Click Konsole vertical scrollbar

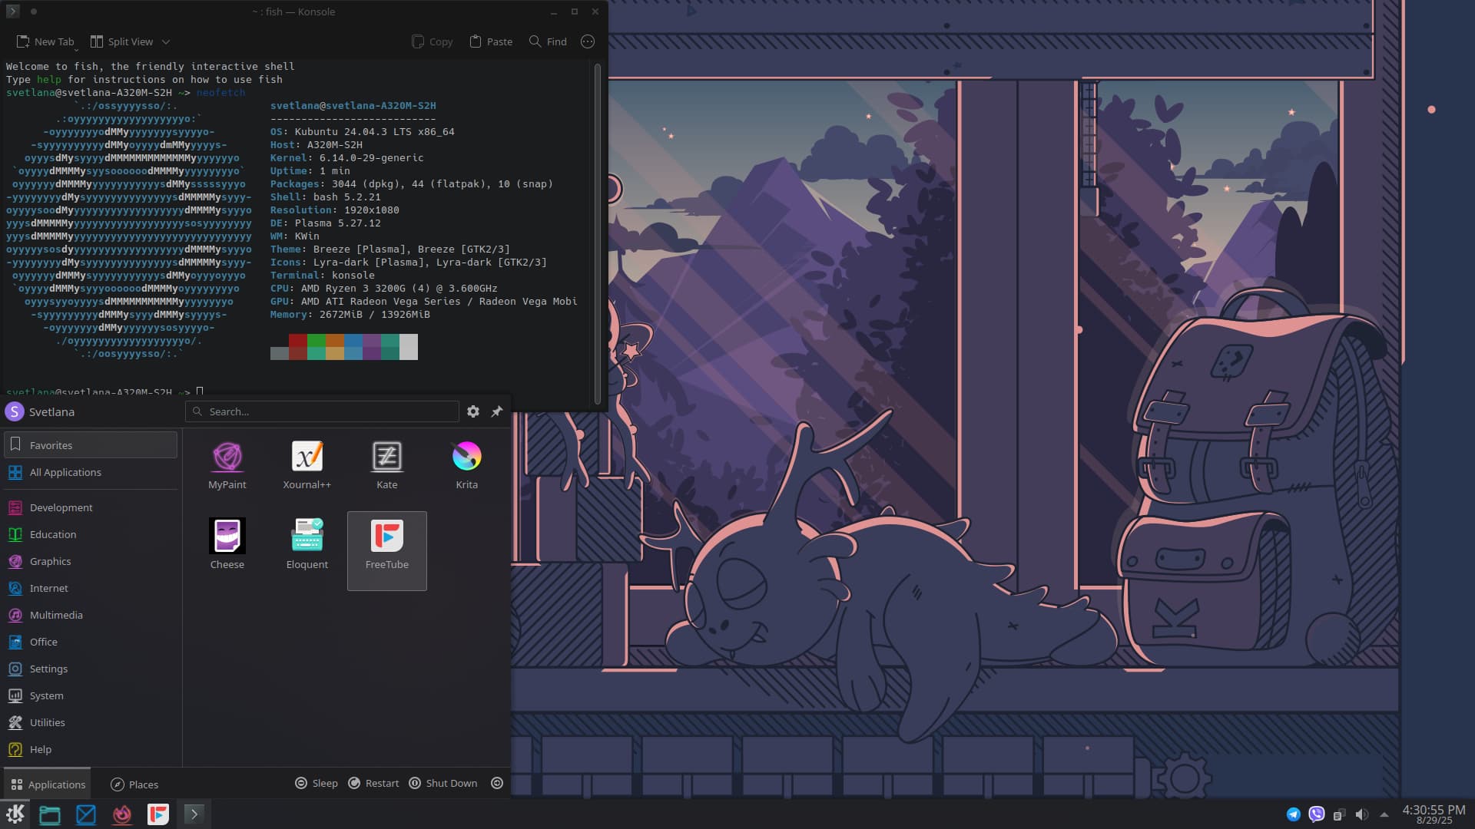click(x=597, y=230)
